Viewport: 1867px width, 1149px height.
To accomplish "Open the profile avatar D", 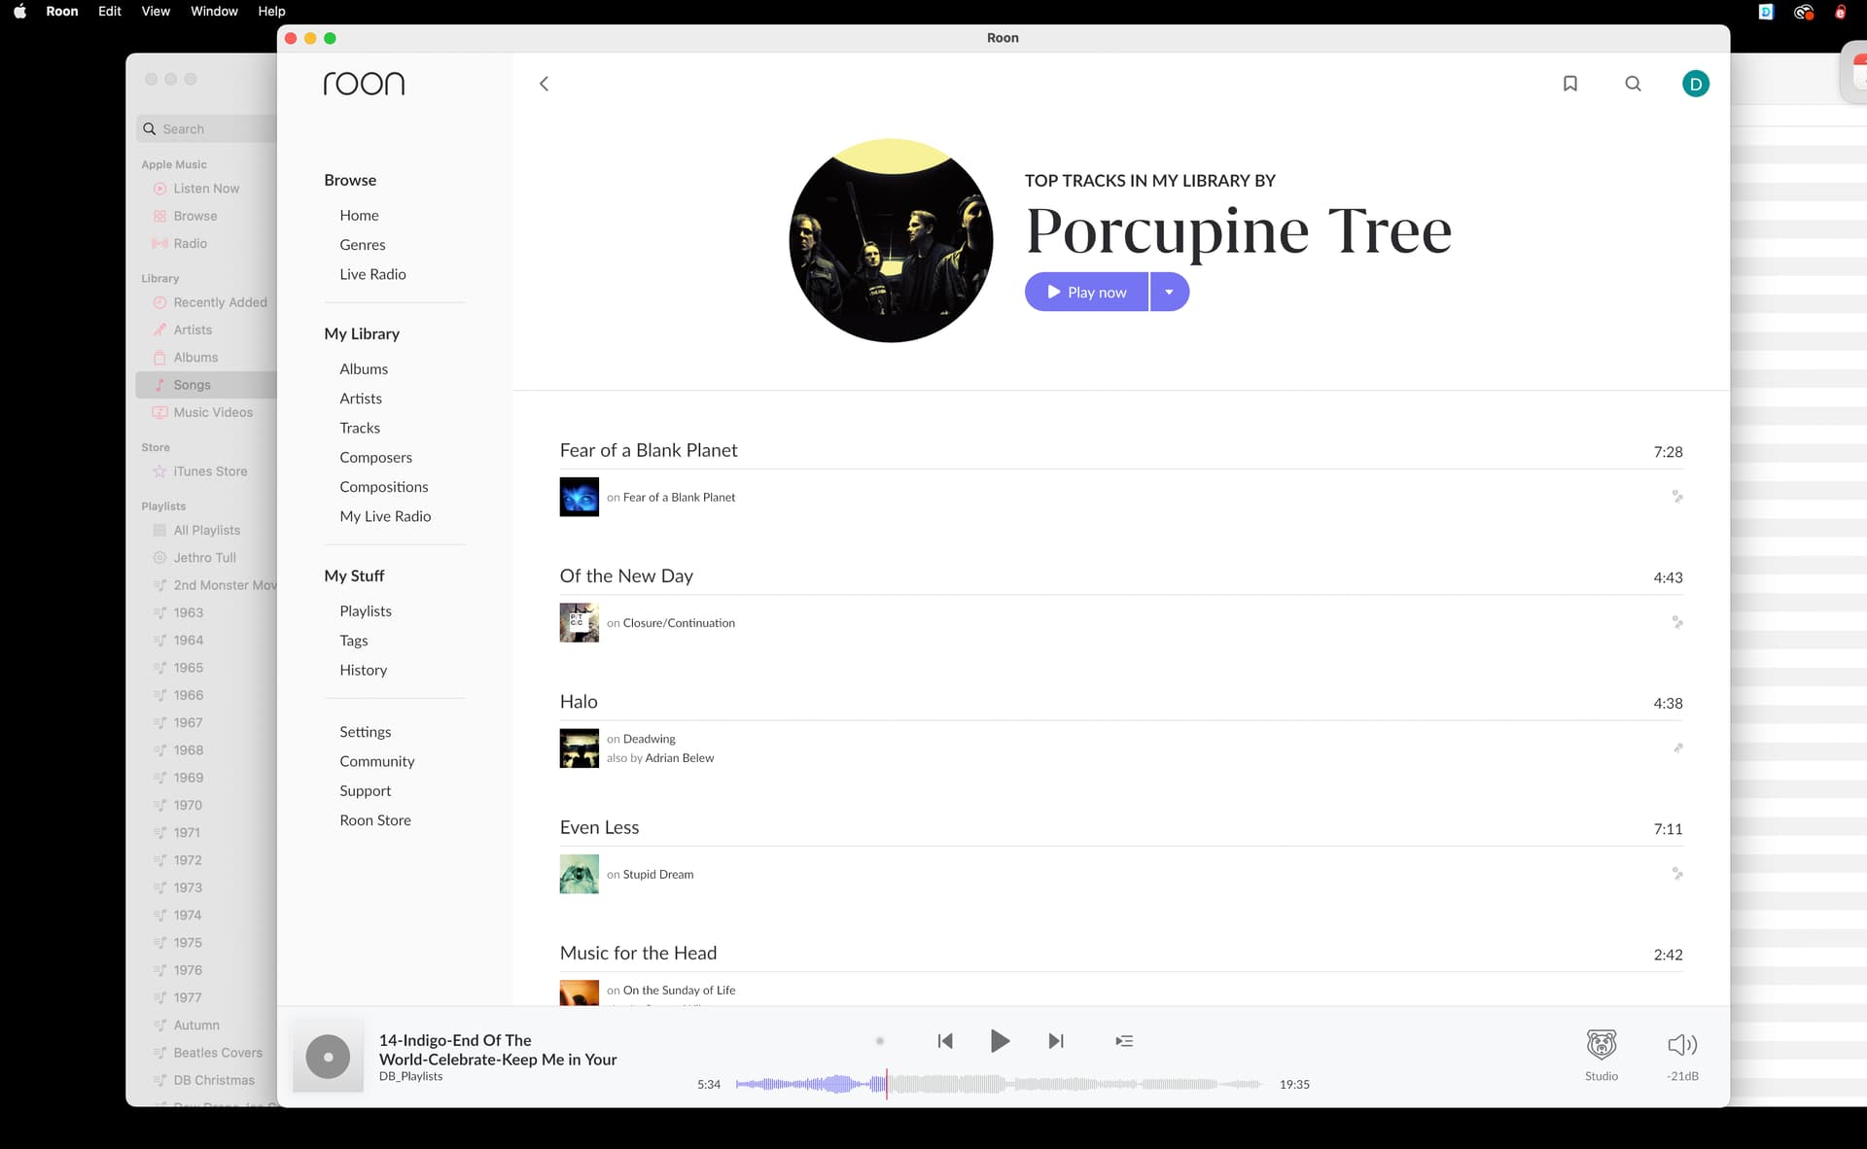I will [x=1695, y=84].
